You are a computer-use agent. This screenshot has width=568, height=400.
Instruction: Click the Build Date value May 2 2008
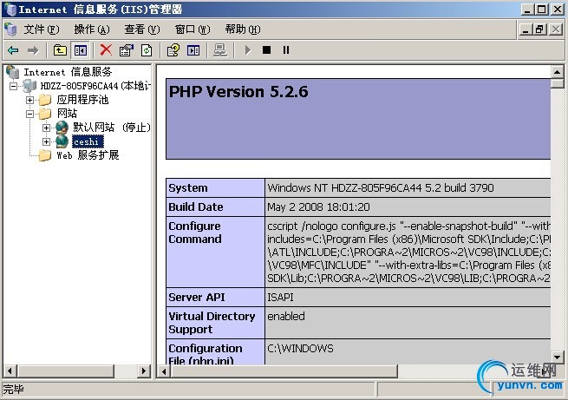click(318, 207)
